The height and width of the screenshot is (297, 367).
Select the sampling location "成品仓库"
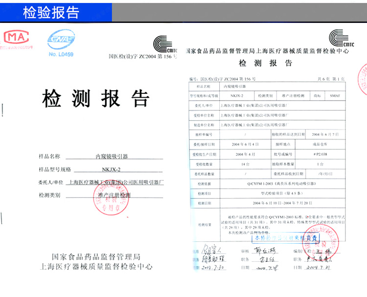click(x=320, y=145)
